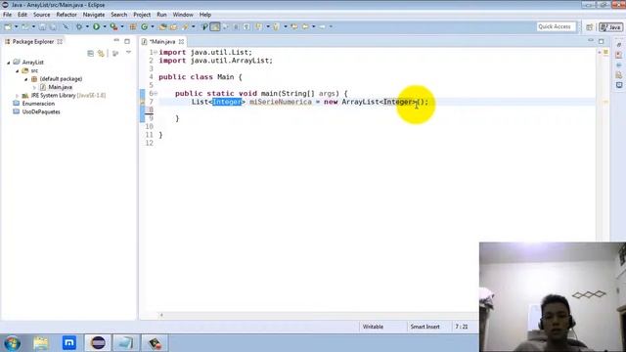Open the Debug dropdown arrow
The width and height of the screenshot is (626, 352).
click(x=87, y=26)
